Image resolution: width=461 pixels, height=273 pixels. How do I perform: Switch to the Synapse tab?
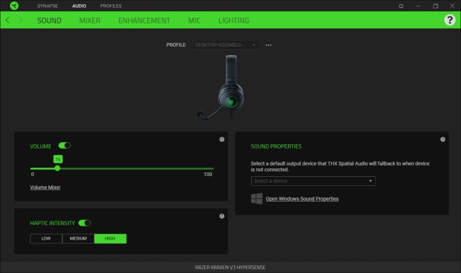pyautogui.click(x=48, y=6)
